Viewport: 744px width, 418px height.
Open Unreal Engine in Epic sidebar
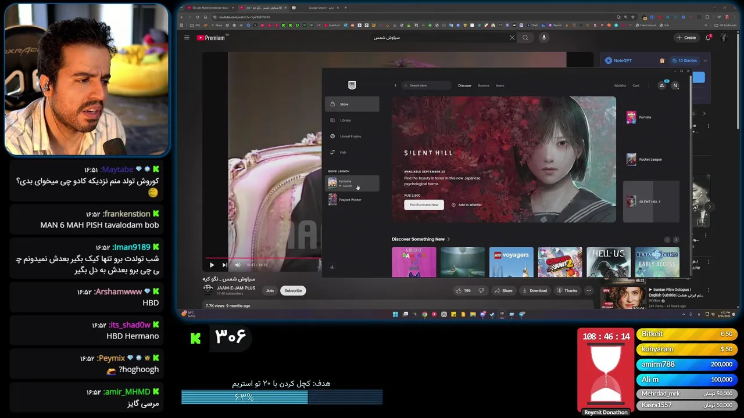[x=352, y=136]
